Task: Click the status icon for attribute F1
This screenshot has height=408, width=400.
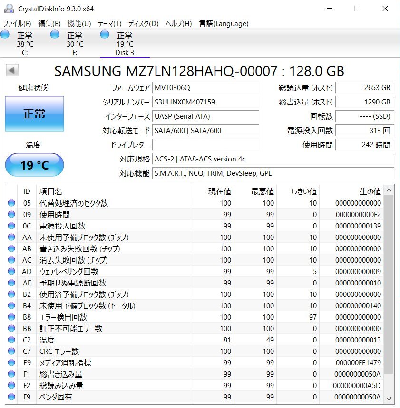Action: pos(11,374)
